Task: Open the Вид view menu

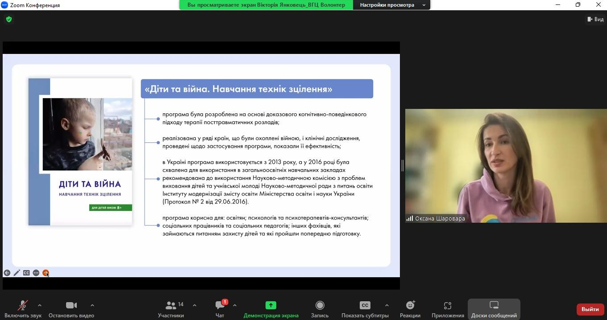Action: click(596, 19)
